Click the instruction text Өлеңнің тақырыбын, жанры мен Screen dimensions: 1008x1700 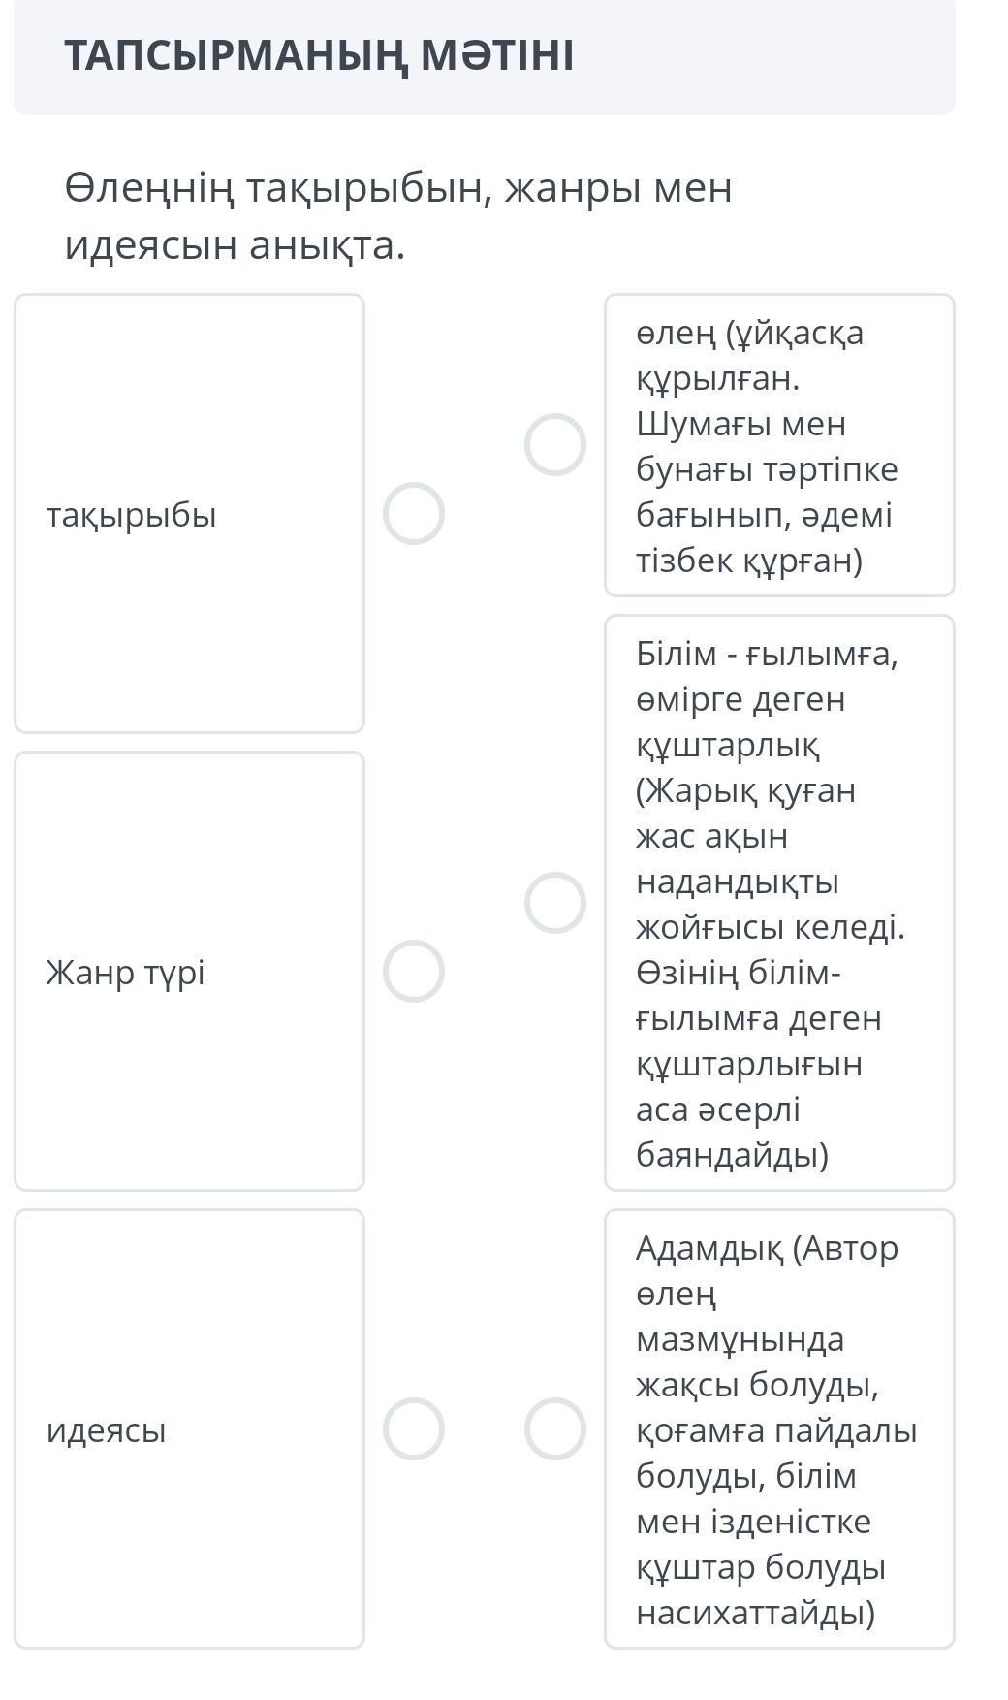(x=398, y=188)
